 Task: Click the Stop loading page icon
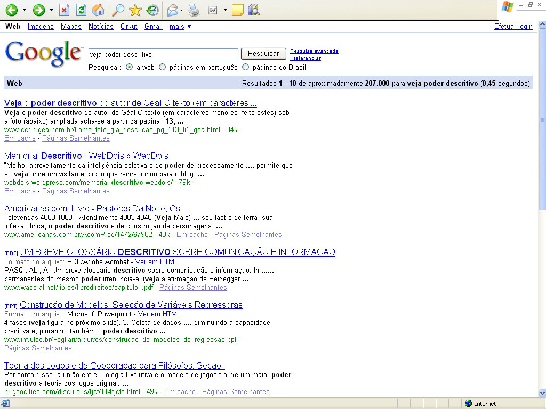point(64,10)
